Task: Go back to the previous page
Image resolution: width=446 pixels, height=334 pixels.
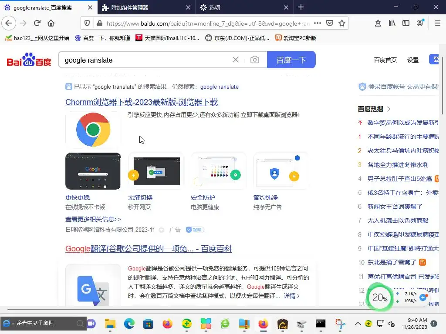Action: click(9, 23)
